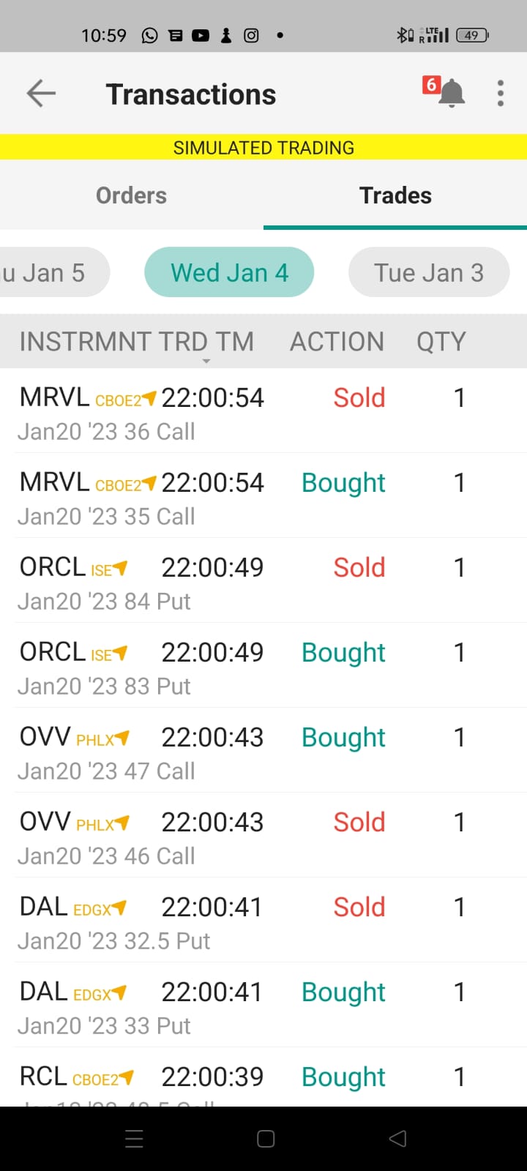The height and width of the screenshot is (1171, 527).
Task: Open notifications bell with 6 badge
Action: pyautogui.click(x=445, y=92)
